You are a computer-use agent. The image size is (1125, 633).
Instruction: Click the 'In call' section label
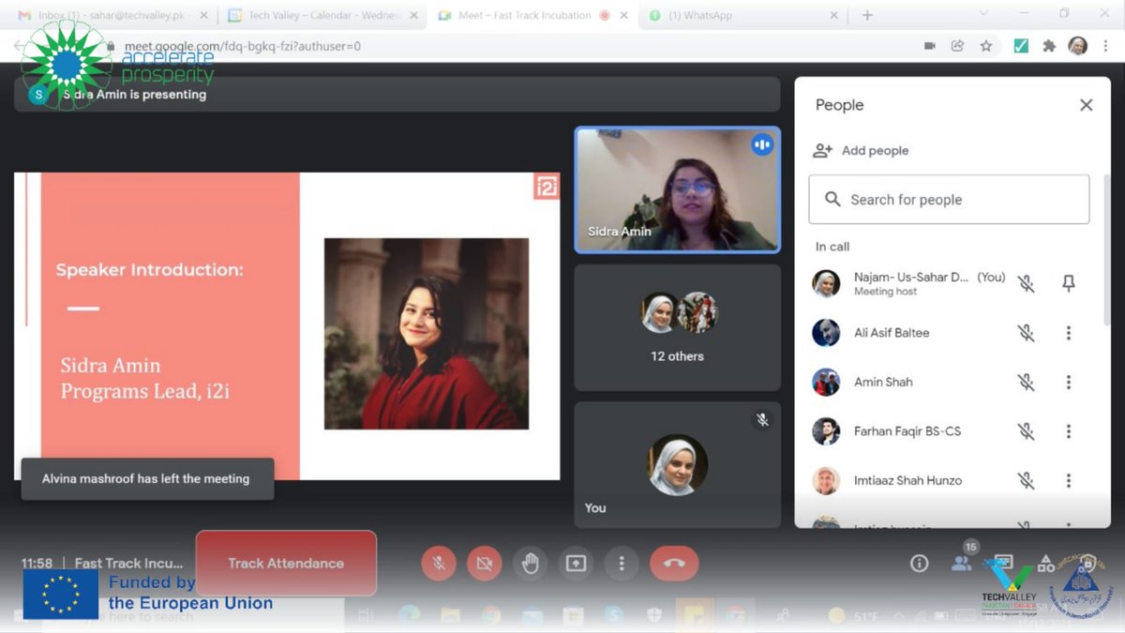click(832, 247)
